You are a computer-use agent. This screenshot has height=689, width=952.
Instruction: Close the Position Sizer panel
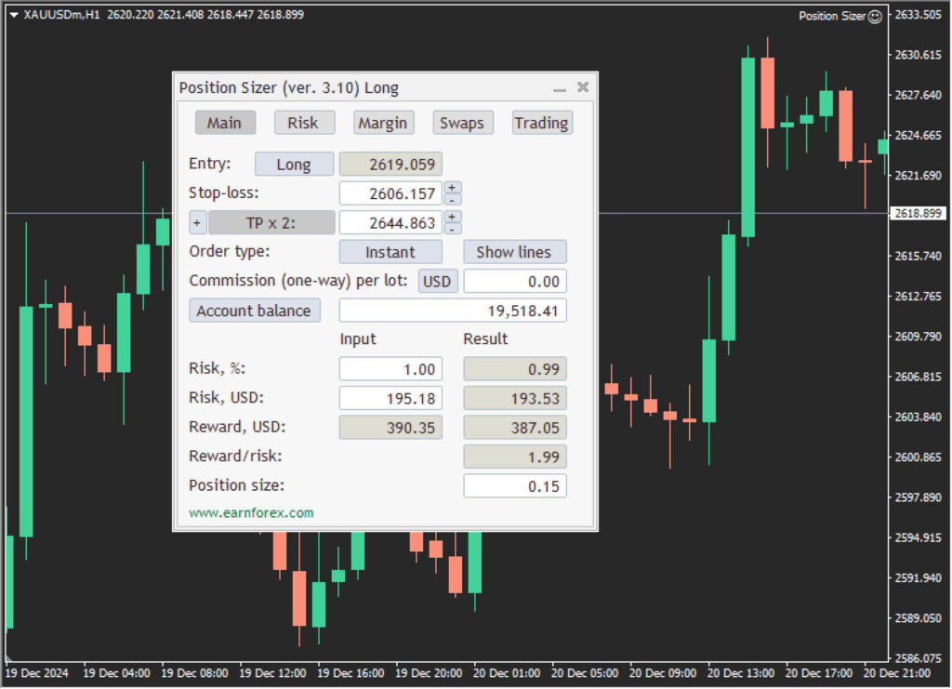(583, 87)
